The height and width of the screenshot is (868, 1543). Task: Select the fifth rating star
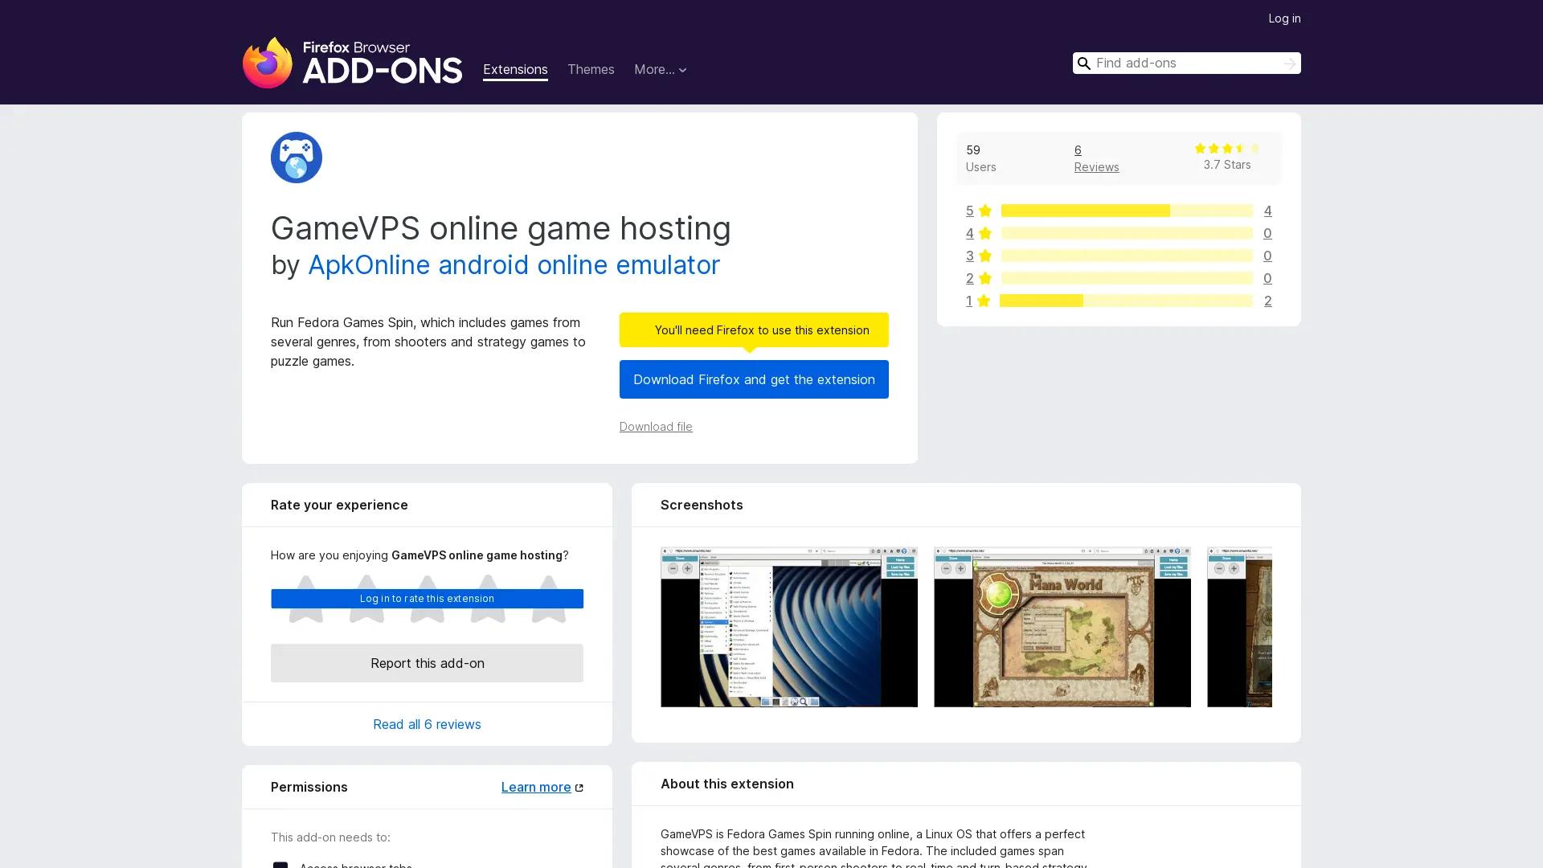click(x=549, y=599)
